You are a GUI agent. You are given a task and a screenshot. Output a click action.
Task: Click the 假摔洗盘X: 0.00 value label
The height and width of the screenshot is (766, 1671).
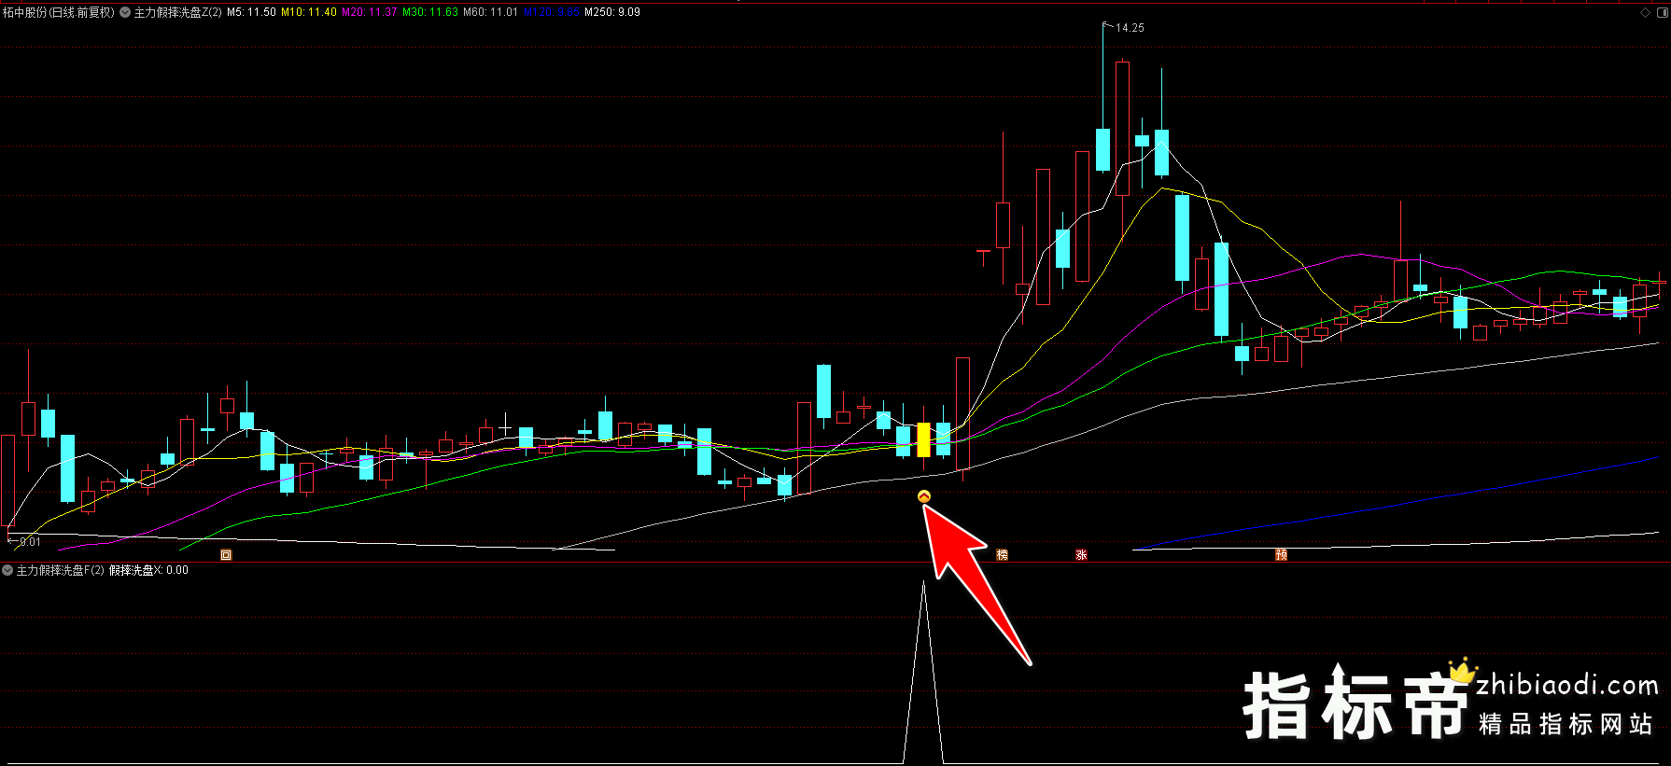(x=148, y=570)
